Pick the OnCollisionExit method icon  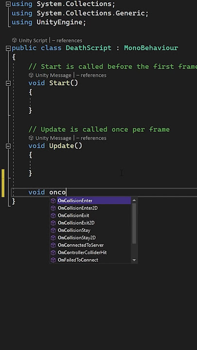53,216
